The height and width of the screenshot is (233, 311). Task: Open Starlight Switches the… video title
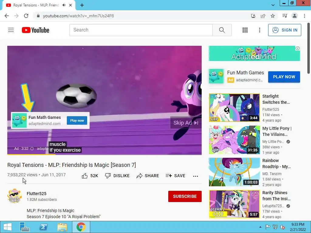click(276, 99)
